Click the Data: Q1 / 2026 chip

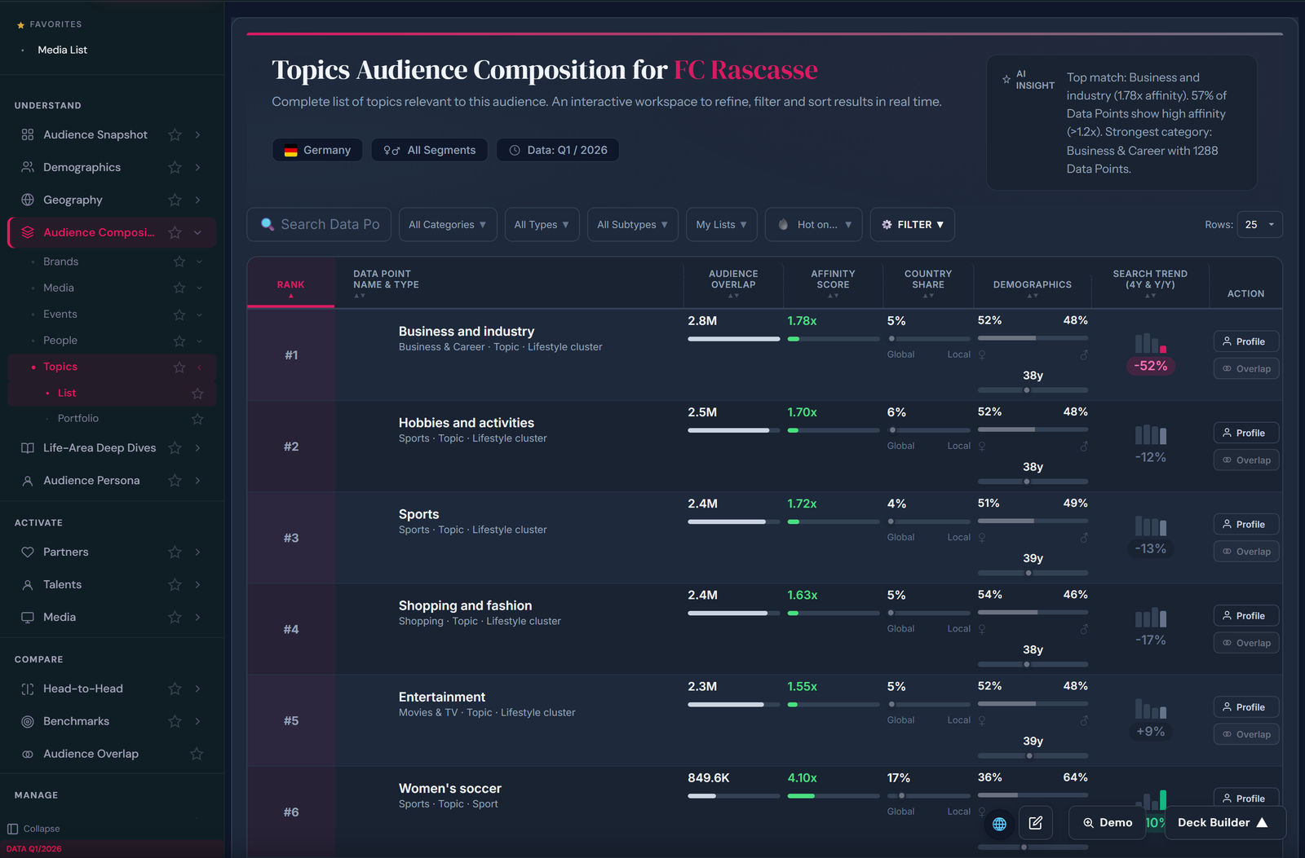click(x=558, y=150)
